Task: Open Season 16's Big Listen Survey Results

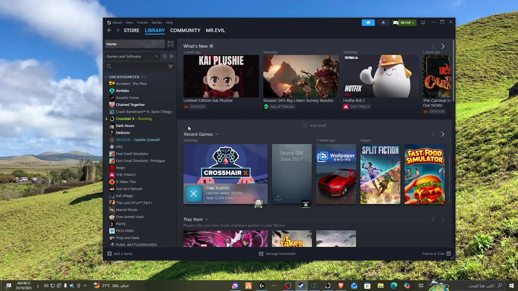Action: 301,76
